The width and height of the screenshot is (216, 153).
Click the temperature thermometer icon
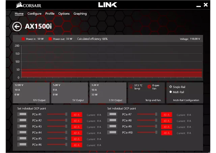[131, 86]
